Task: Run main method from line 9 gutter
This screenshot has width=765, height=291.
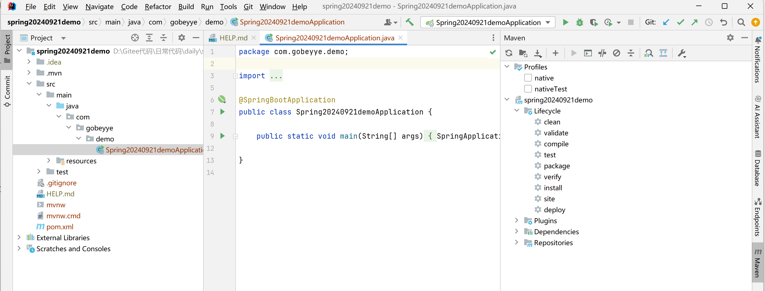Action: pos(222,136)
